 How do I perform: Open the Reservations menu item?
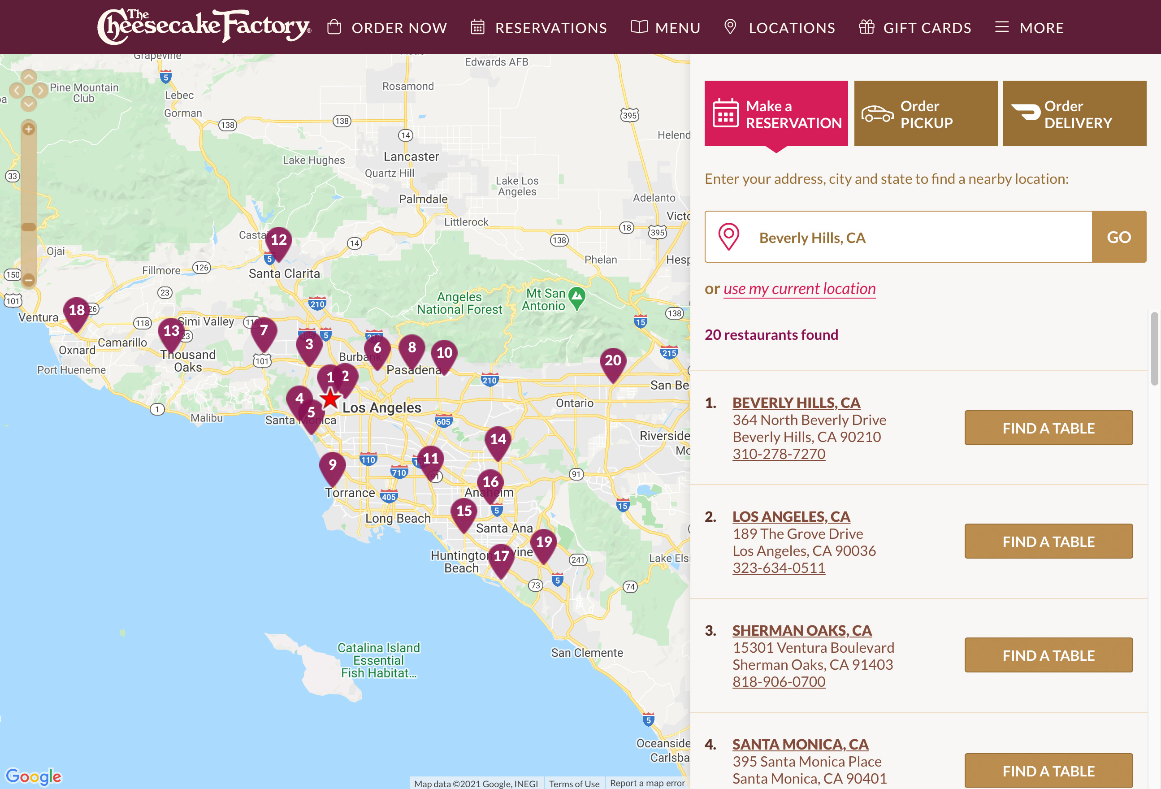(x=538, y=27)
